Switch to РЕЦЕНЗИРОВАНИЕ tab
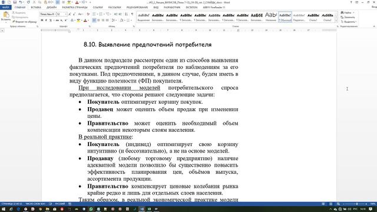The image size is (377, 212). tap(137, 8)
